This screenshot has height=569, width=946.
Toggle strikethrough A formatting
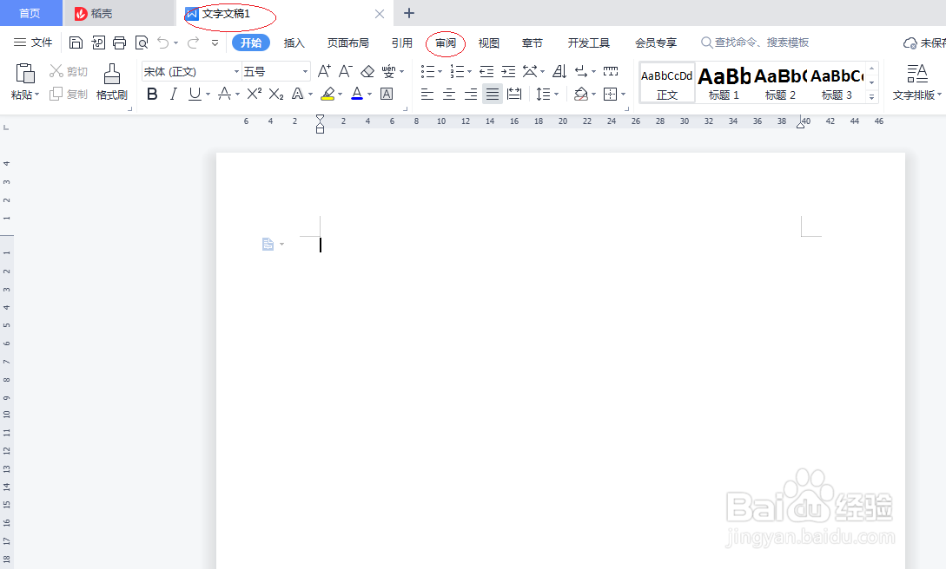click(x=224, y=94)
